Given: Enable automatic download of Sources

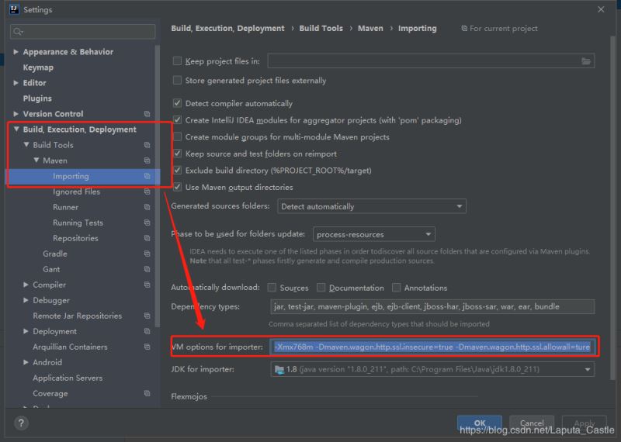Looking at the screenshot, I should click(x=272, y=288).
